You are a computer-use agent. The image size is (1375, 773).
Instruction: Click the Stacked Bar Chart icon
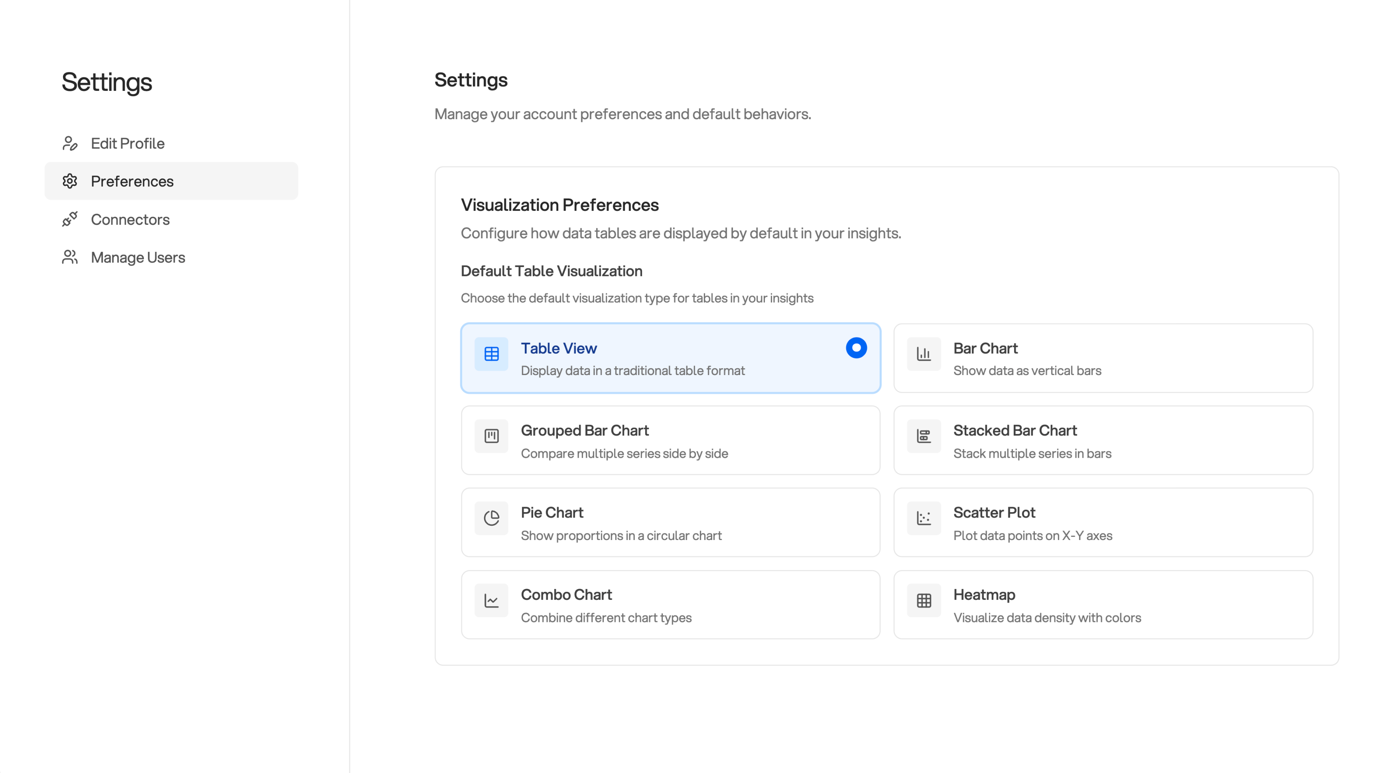(x=923, y=436)
